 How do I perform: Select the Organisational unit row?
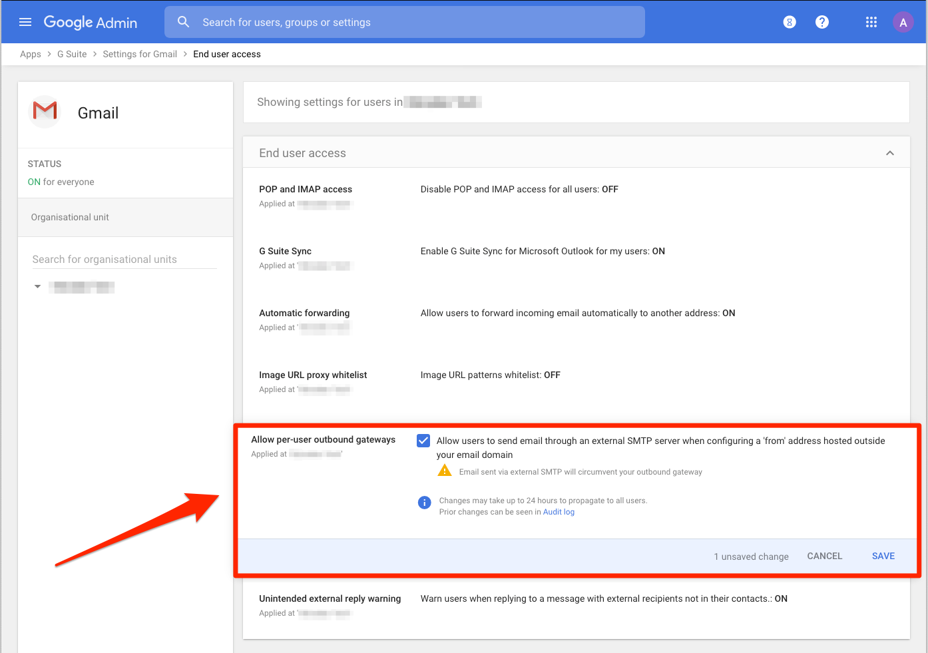pos(125,217)
